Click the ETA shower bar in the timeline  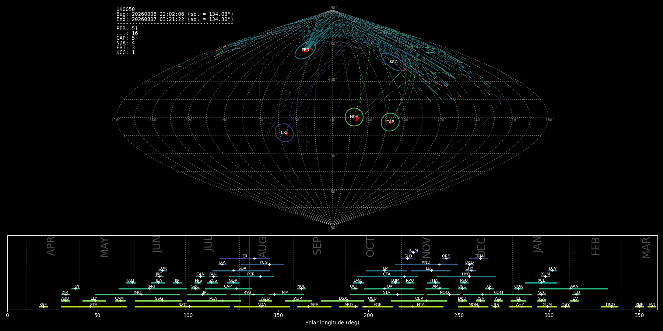click(x=94, y=307)
